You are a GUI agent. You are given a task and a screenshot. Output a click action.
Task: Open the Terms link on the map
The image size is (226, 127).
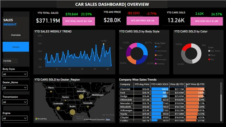(x=108, y=119)
